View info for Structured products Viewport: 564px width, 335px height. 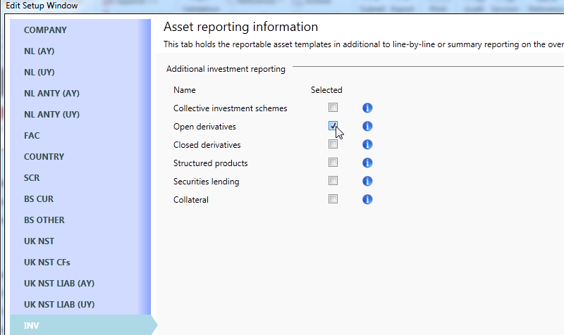pos(367,163)
